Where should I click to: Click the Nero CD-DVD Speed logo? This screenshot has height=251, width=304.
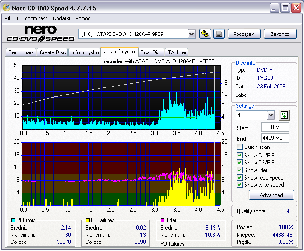click(41, 34)
